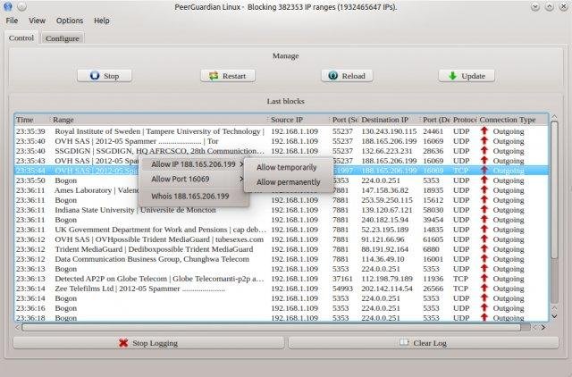Click the Clear Log document icon
Image resolution: width=572 pixels, height=377 pixels.
[404, 342]
